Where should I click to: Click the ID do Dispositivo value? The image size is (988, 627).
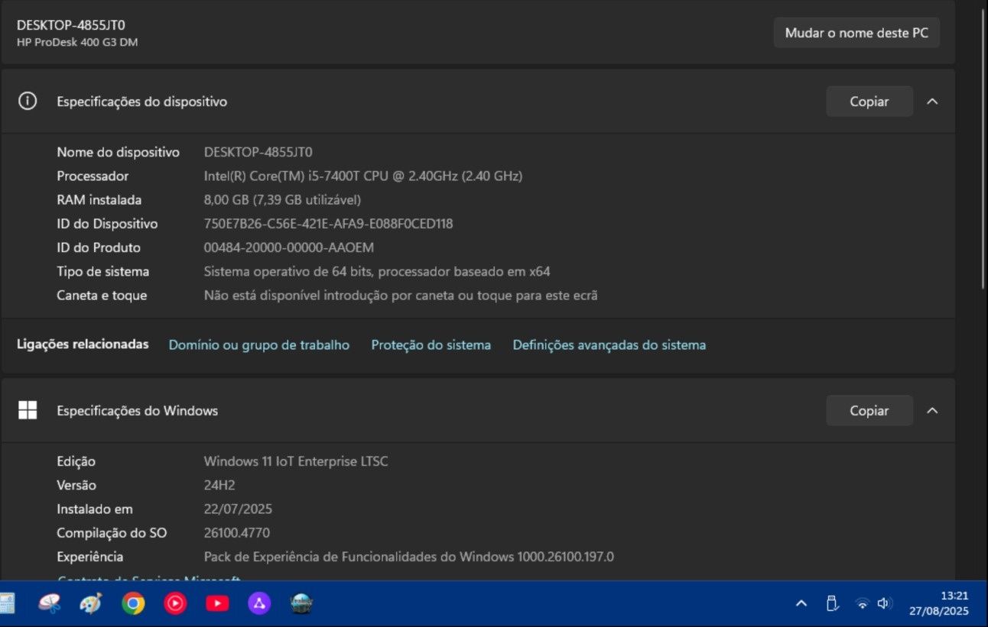click(x=329, y=224)
